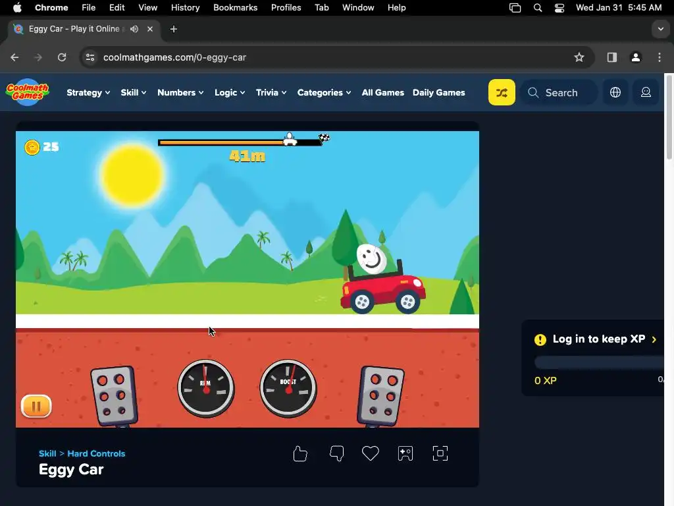
Task: Expand the Skill dropdown in navbar
Action: point(133,92)
